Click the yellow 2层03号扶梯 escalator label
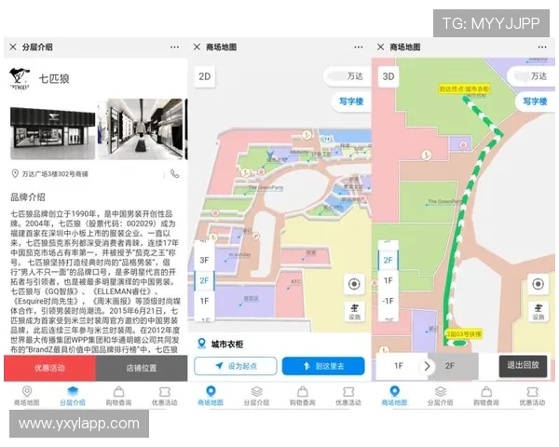The height and width of the screenshot is (447, 559). 464,334
